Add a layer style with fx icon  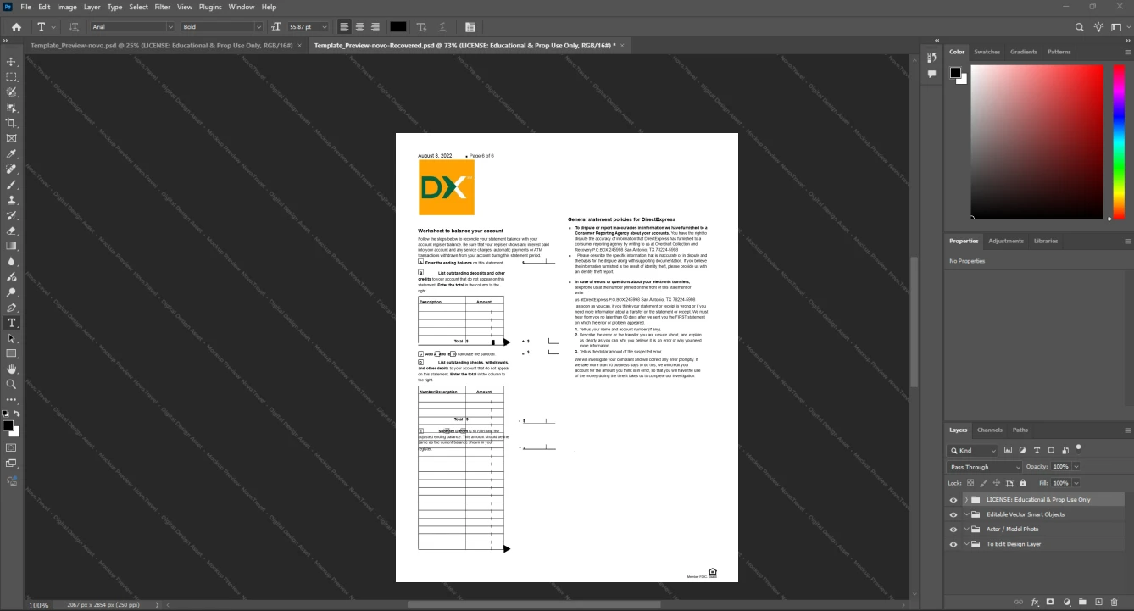click(x=1035, y=602)
